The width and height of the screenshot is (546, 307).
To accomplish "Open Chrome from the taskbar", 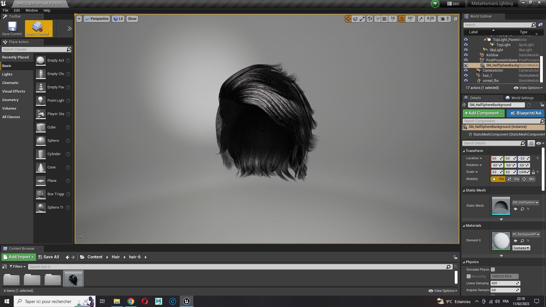I will tap(131, 301).
